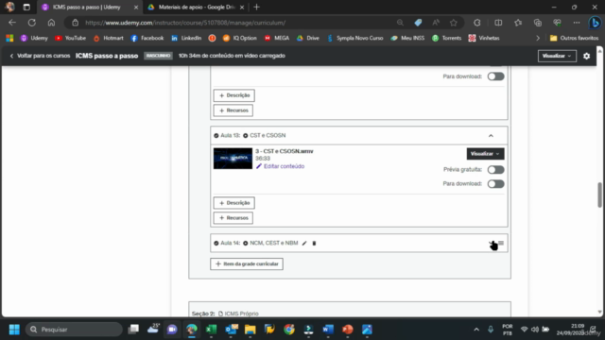
Task: Close the Google Drive tab
Action: pyautogui.click(x=242, y=8)
